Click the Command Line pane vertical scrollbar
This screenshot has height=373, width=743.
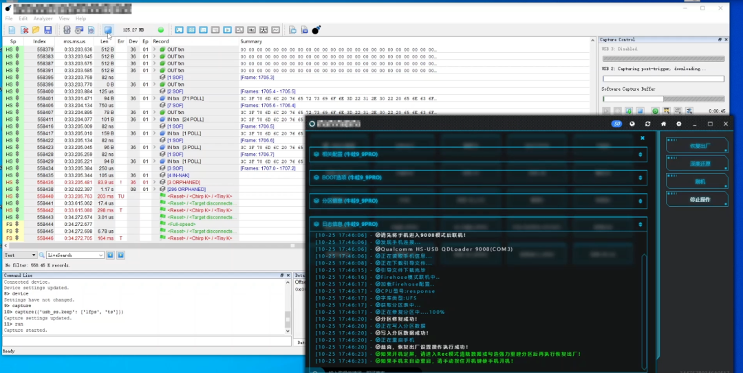coord(288,306)
